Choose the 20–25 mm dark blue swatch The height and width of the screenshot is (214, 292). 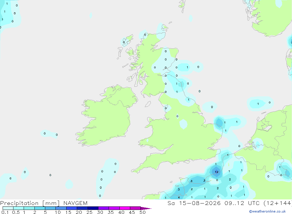pos(82,208)
